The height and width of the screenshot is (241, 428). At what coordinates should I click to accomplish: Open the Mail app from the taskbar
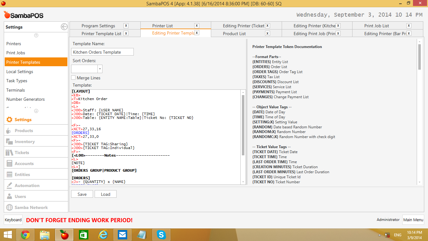[123, 234]
